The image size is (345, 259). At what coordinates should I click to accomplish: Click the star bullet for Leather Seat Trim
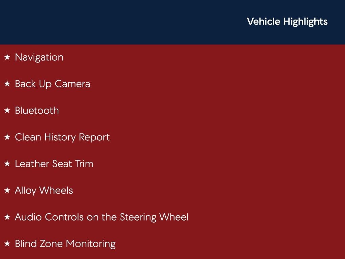(x=7, y=164)
